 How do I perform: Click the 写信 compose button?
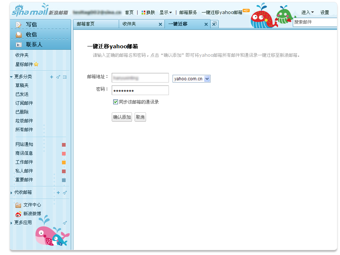pos(41,24)
